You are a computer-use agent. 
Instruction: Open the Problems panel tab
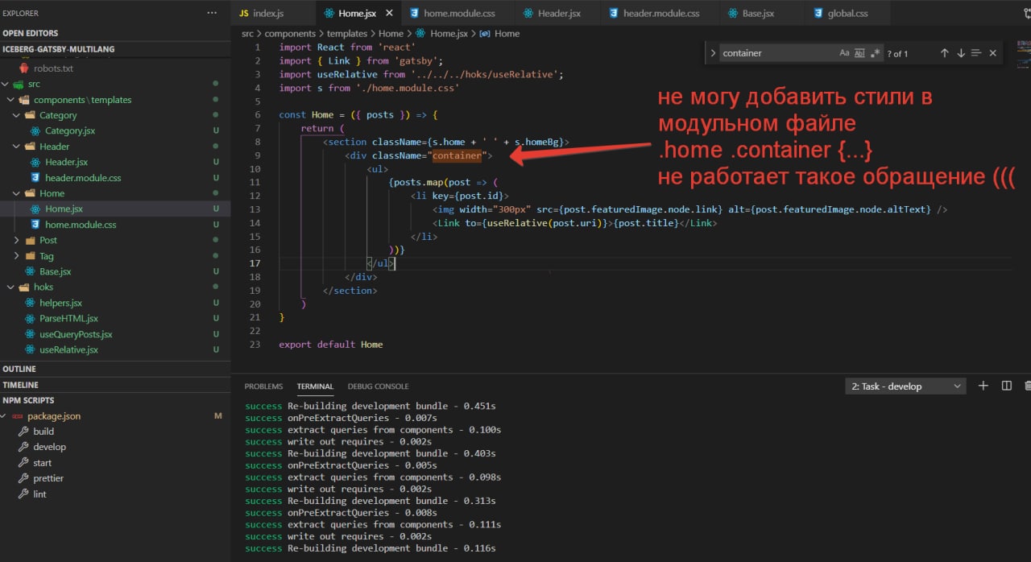[263, 386]
